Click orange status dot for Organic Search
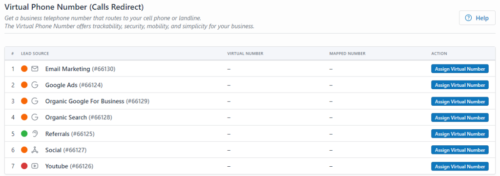This screenshot has height=176, width=500. click(x=24, y=117)
